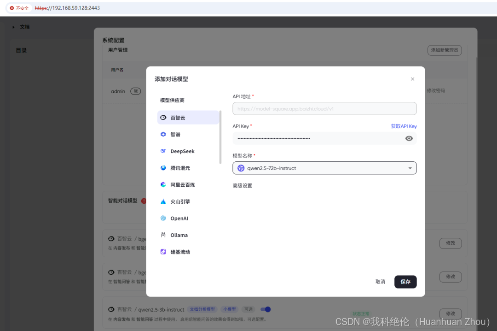The width and height of the screenshot is (497, 331).
Task: Click 添加新管理员 button in background
Action: click(445, 50)
